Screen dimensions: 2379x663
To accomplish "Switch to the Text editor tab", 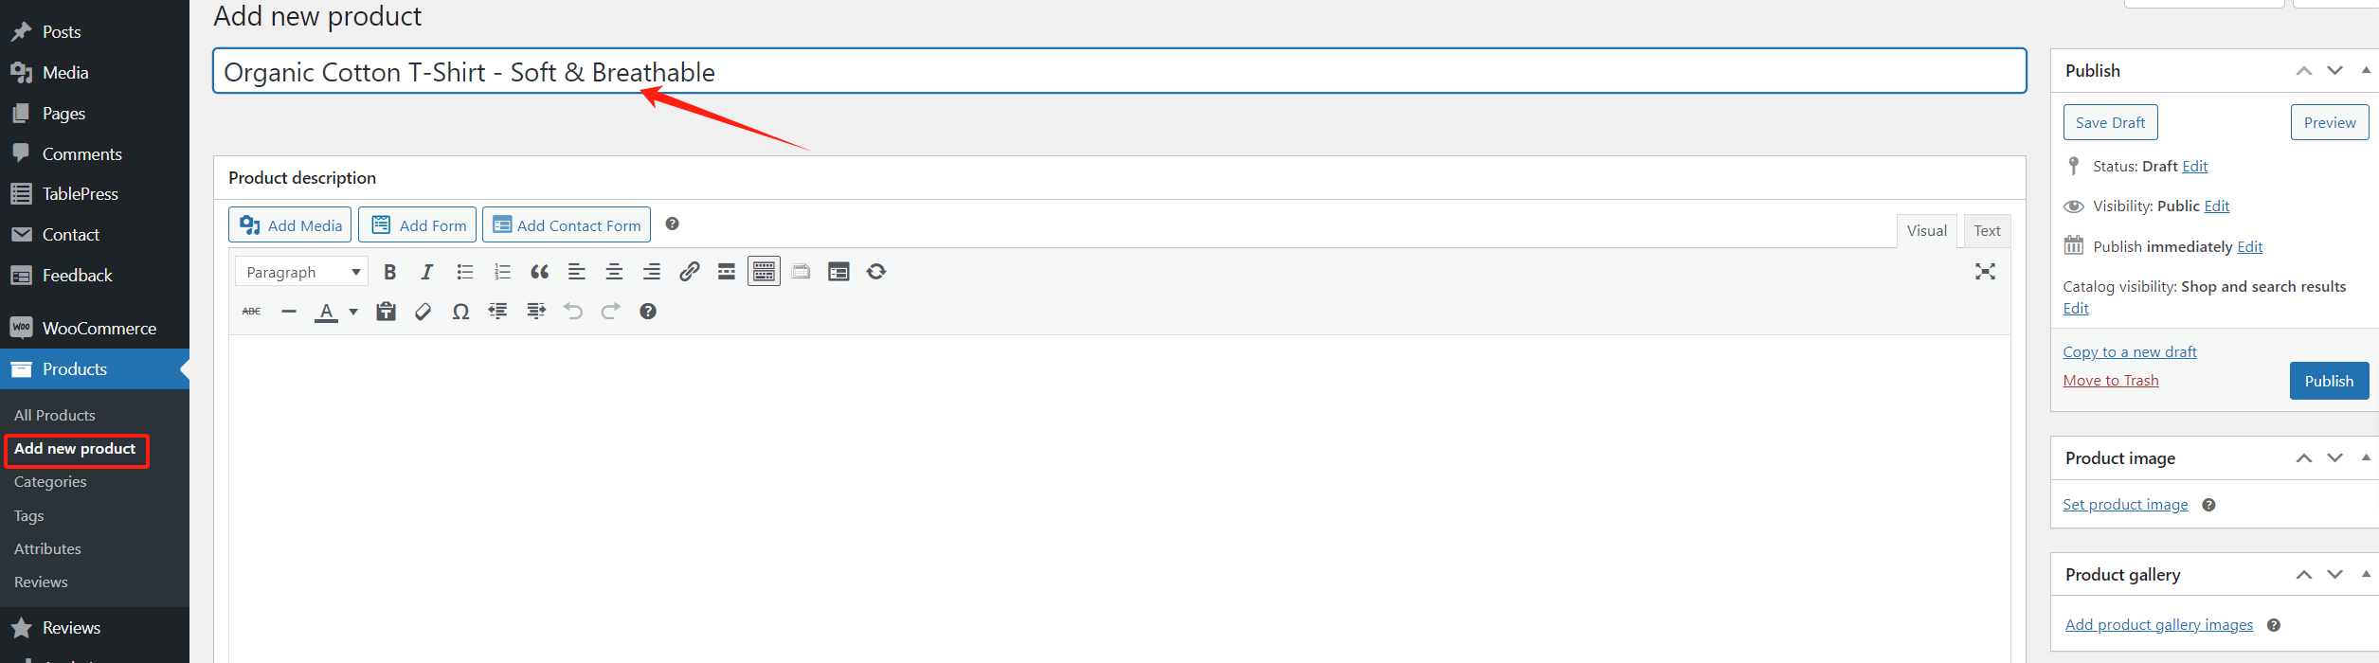I will click(x=1987, y=231).
